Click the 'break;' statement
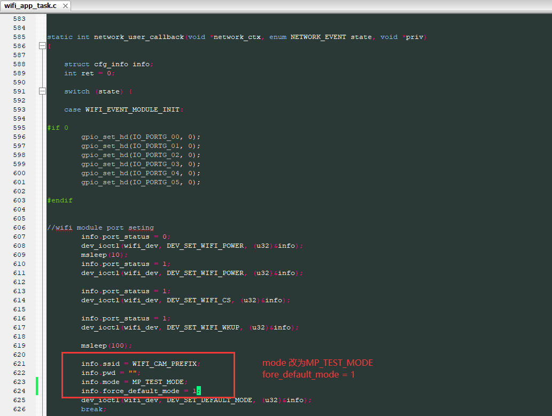 (94, 409)
